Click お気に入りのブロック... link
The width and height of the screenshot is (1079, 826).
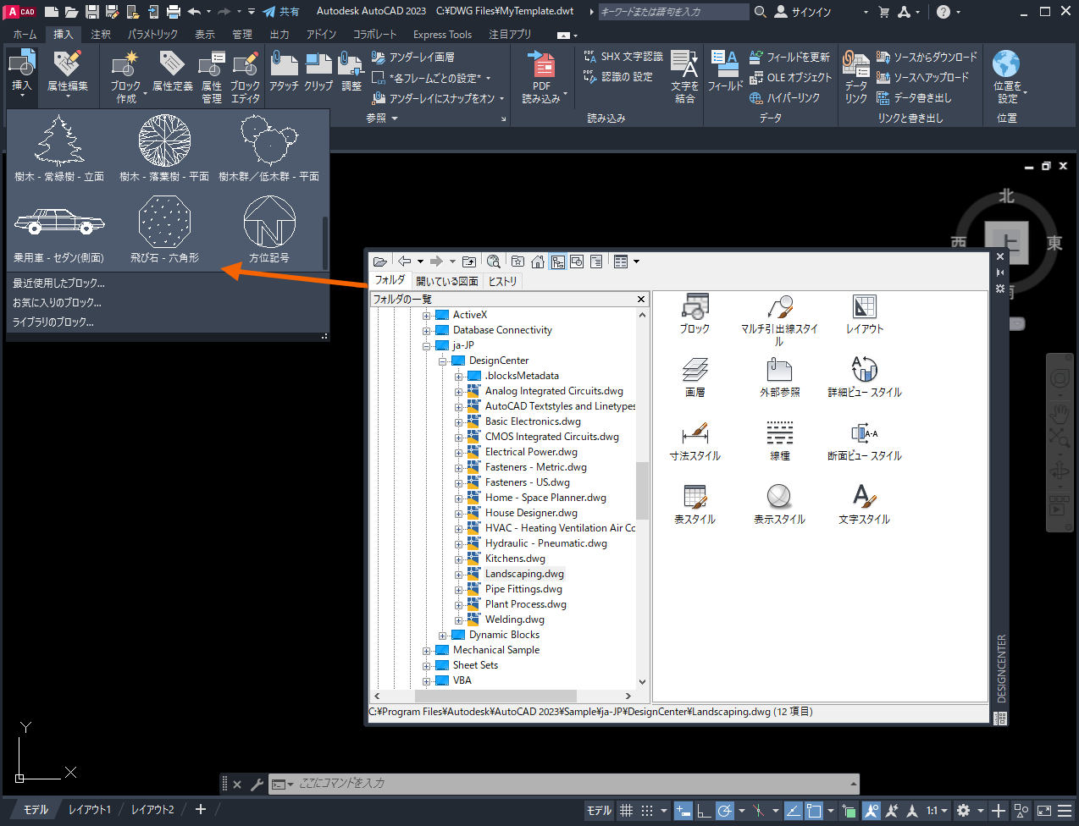pyautogui.click(x=57, y=303)
